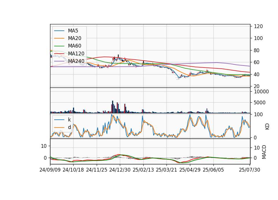The height and width of the screenshot is (200, 278).
Task: Click the MACD axis title
Action: pyautogui.click(x=264, y=152)
